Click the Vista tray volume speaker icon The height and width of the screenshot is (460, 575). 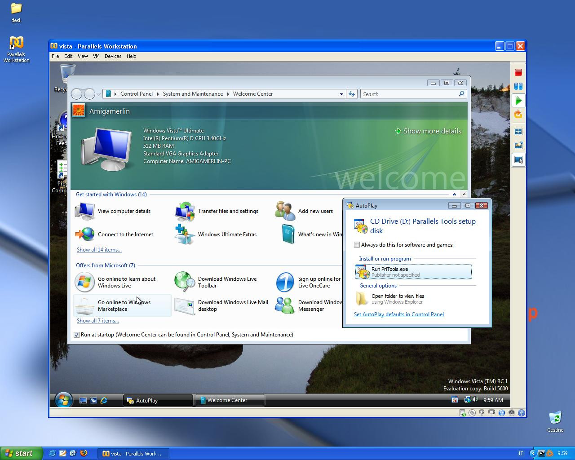[475, 399]
